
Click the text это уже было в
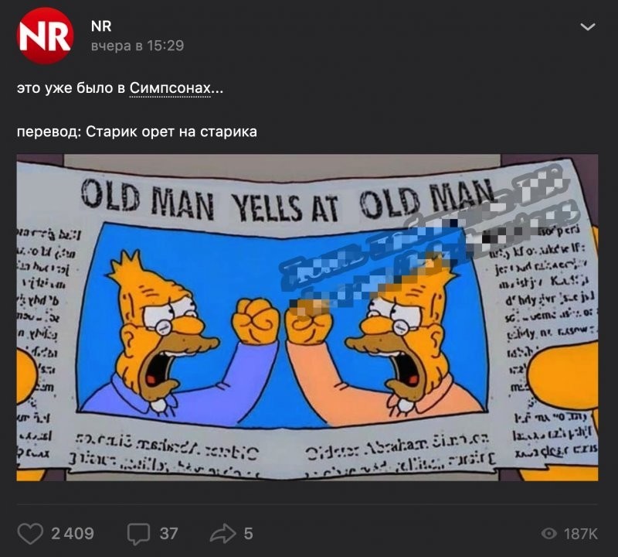click(x=71, y=87)
